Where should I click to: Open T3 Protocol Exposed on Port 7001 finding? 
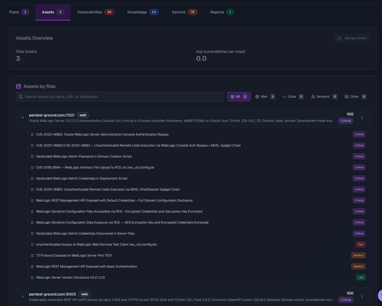tap(74, 256)
